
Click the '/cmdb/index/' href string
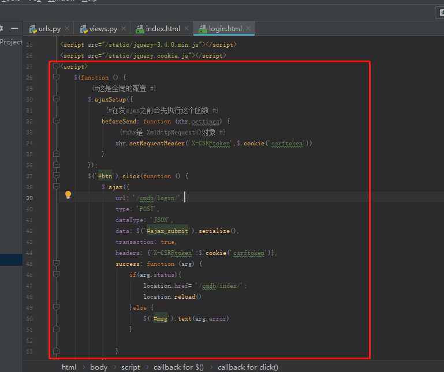point(220,285)
